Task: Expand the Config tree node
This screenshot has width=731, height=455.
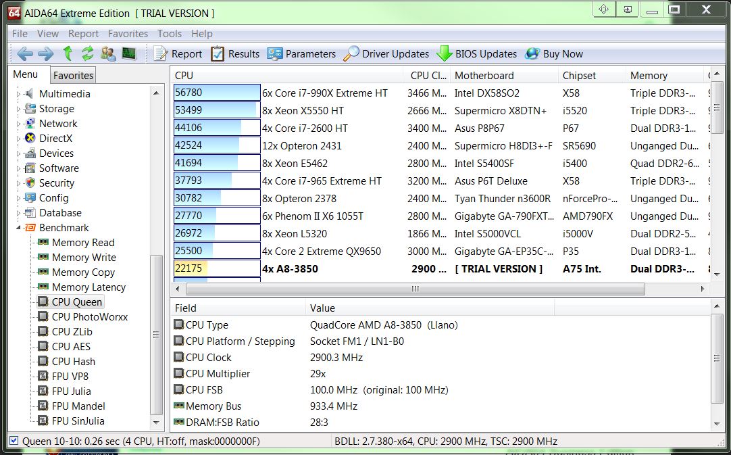Action: 19,198
